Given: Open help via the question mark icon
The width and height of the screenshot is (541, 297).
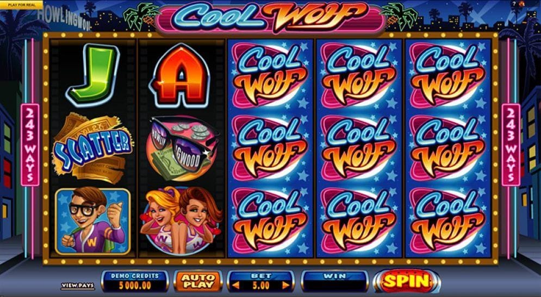Looking at the screenshot, I should pyautogui.click(x=514, y=4).
